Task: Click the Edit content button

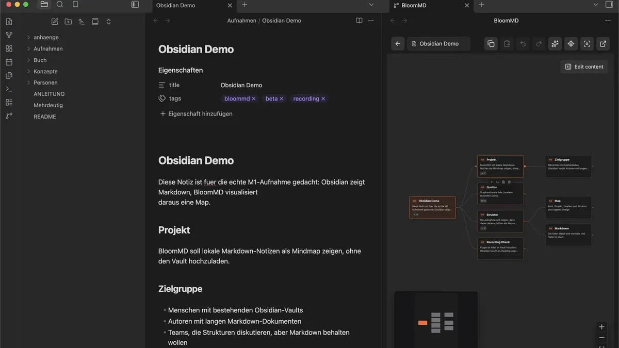Action: coord(584,67)
